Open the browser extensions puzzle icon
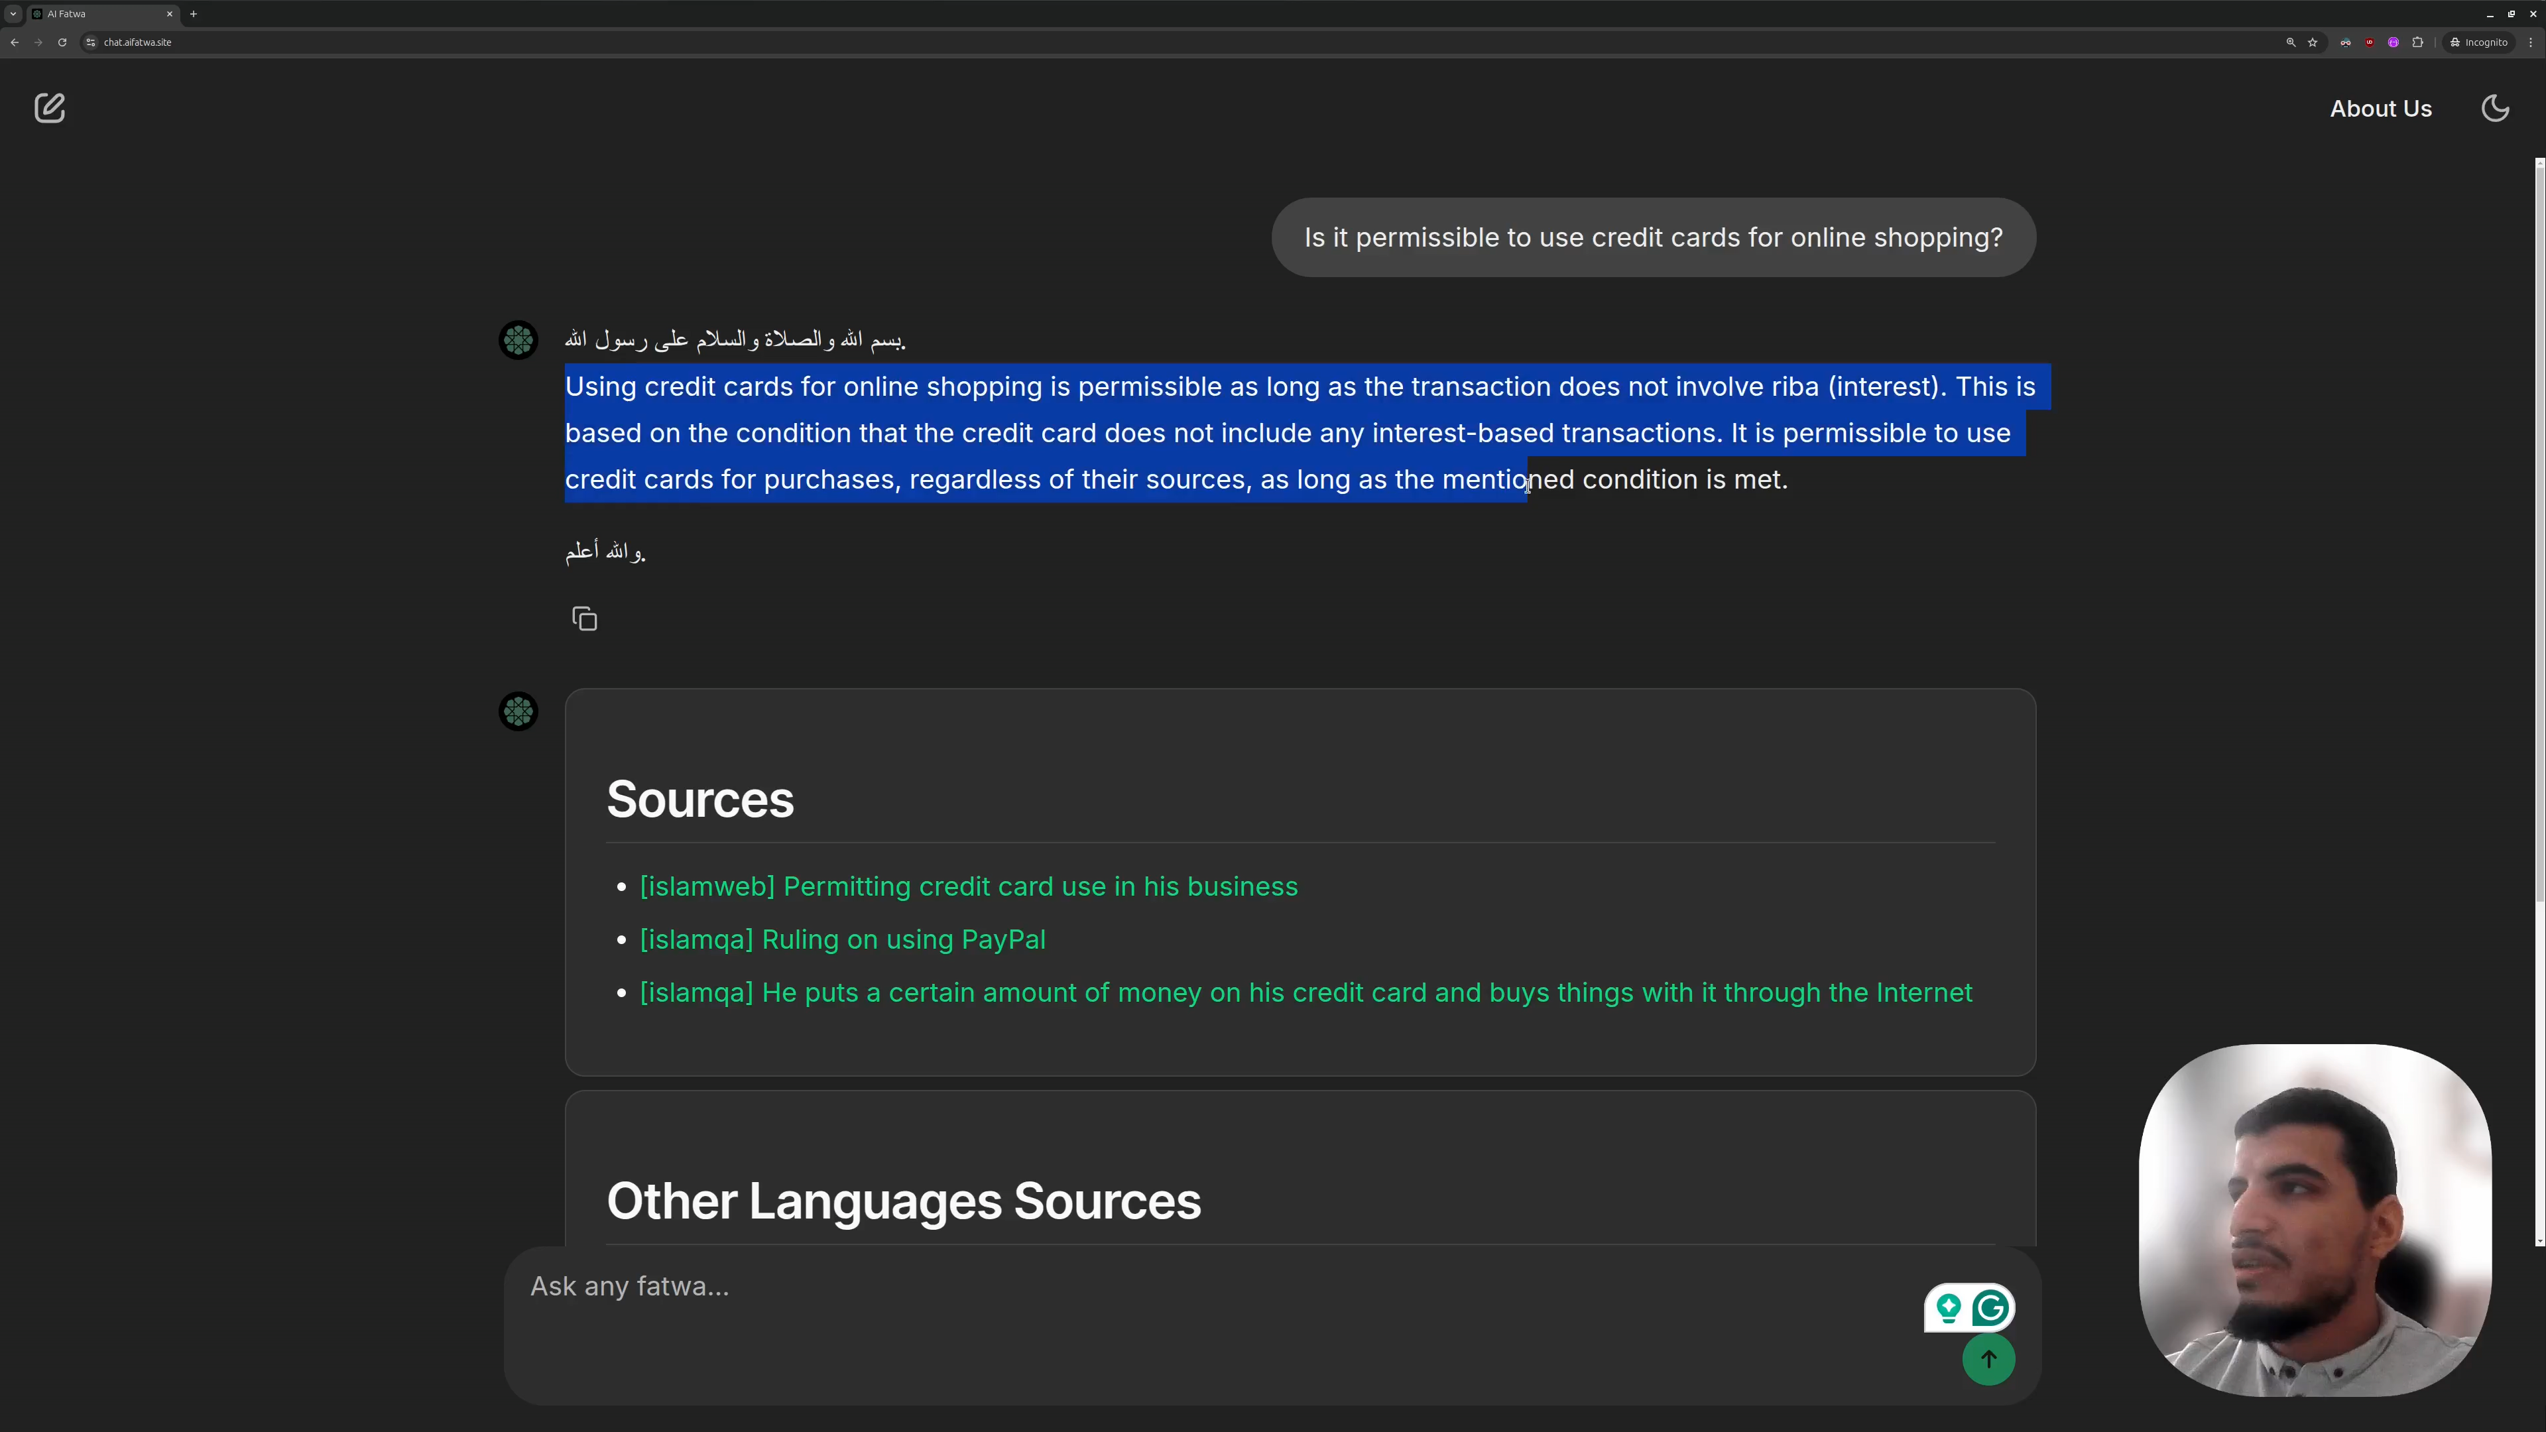The image size is (2546, 1432). tap(2417, 42)
